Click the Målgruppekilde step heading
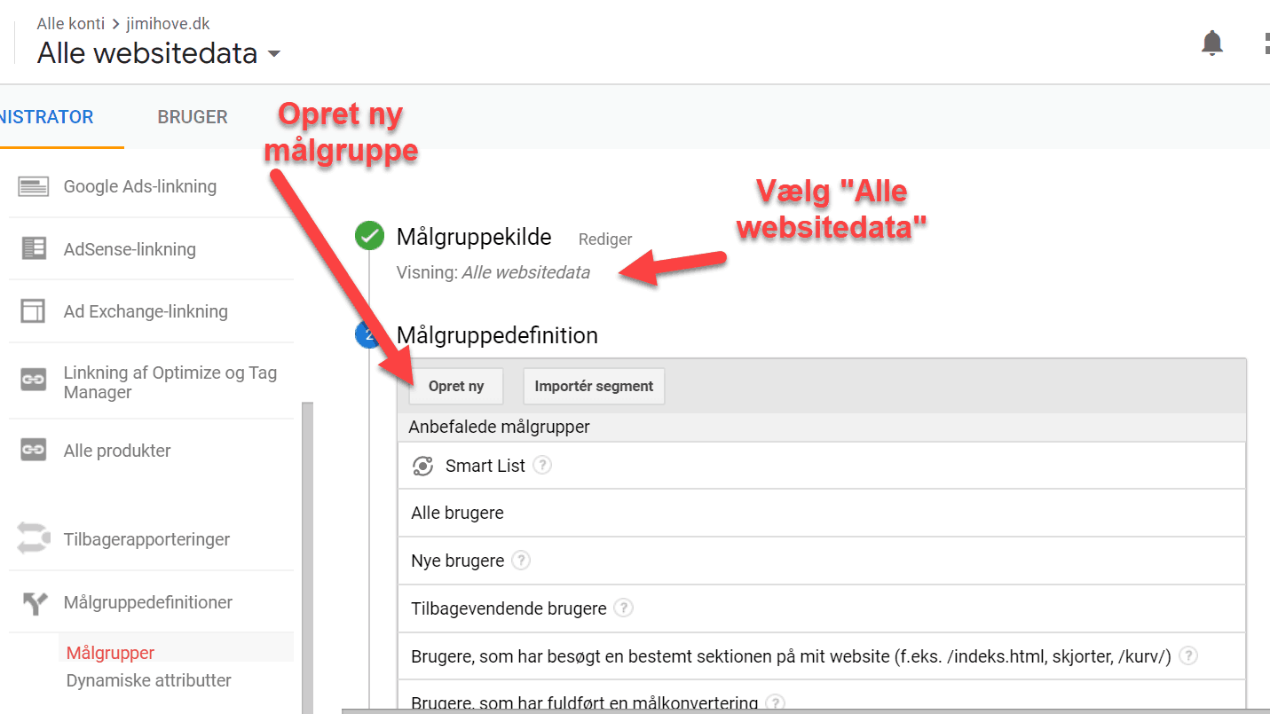Image resolution: width=1270 pixels, height=714 pixels. 474,237
